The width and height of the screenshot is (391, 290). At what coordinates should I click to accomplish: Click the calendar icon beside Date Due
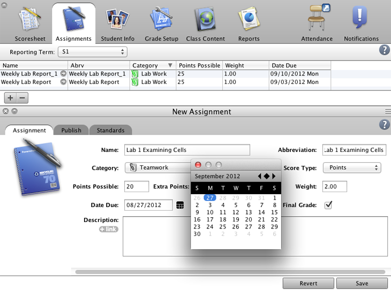(x=179, y=205)
